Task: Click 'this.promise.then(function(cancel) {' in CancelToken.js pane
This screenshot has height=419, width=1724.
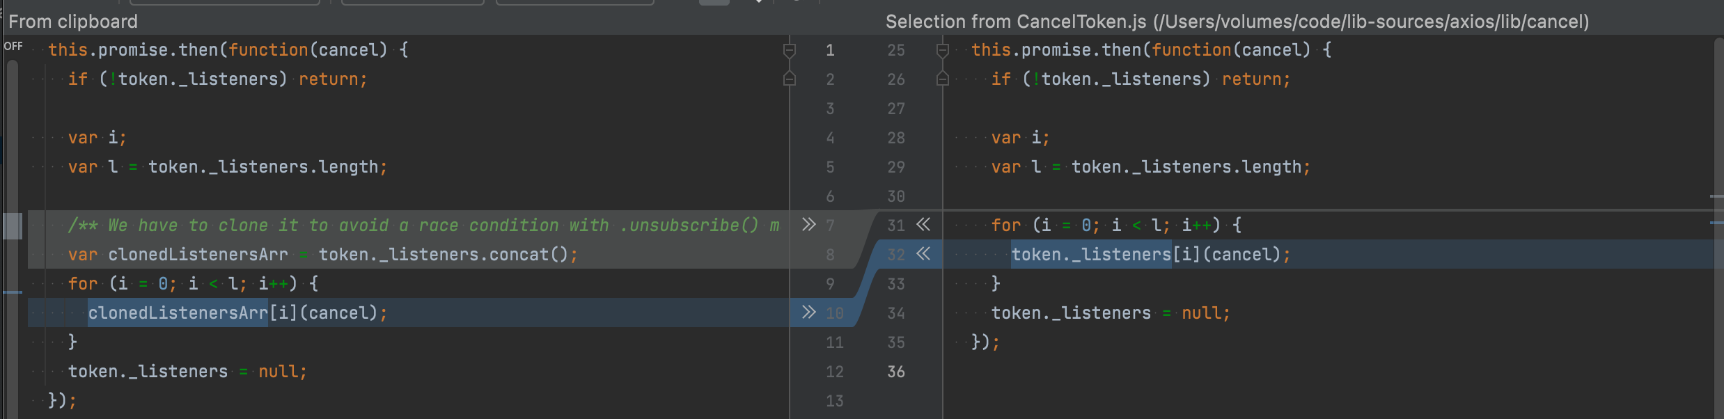Action: [1152, 49]
